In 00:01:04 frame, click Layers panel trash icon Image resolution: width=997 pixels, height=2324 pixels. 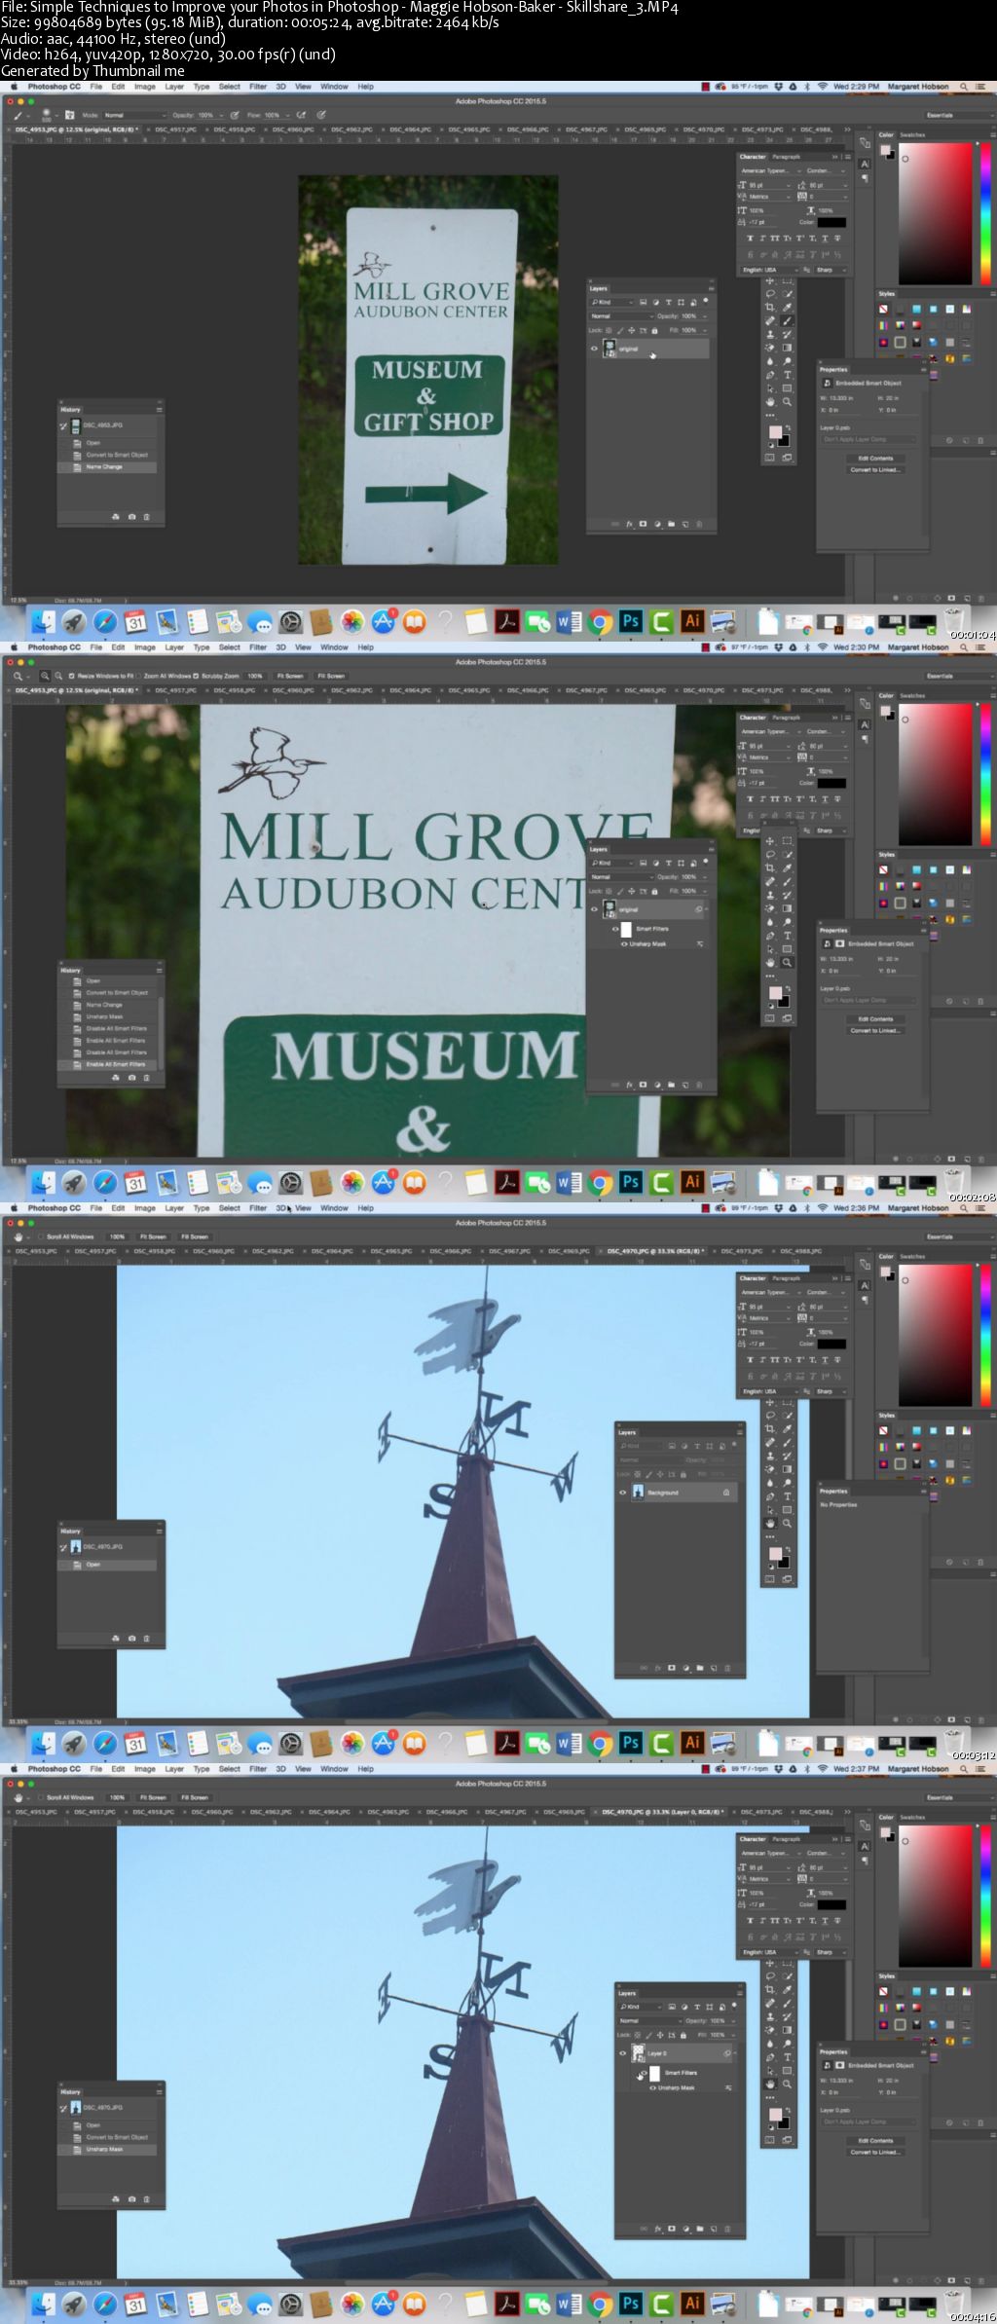click(x=699, y=524)
